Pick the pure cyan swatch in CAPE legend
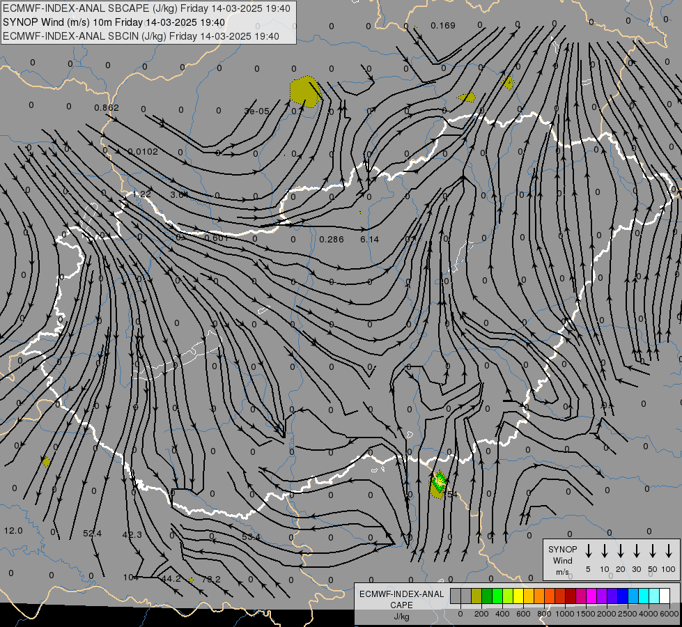The height and width of the screenshot is (627, 682). [x=643, y=596]
